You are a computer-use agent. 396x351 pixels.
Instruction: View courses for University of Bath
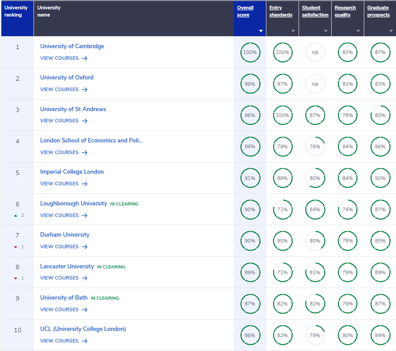tap(63, 309)
